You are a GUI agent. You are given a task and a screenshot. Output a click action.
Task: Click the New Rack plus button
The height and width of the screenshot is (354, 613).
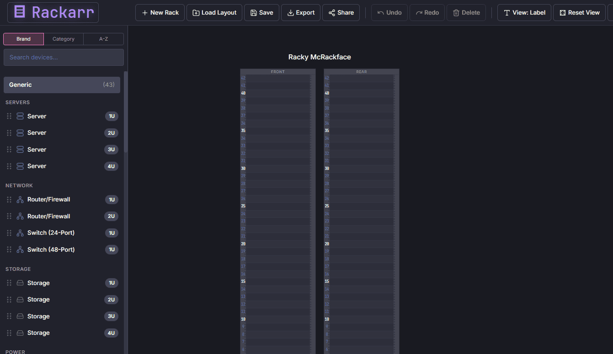pyautogui.click(x=160, y=13)
